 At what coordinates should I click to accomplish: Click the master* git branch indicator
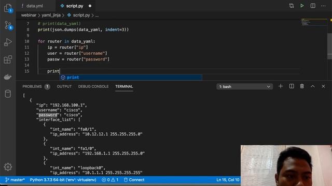tap(15, 180)
